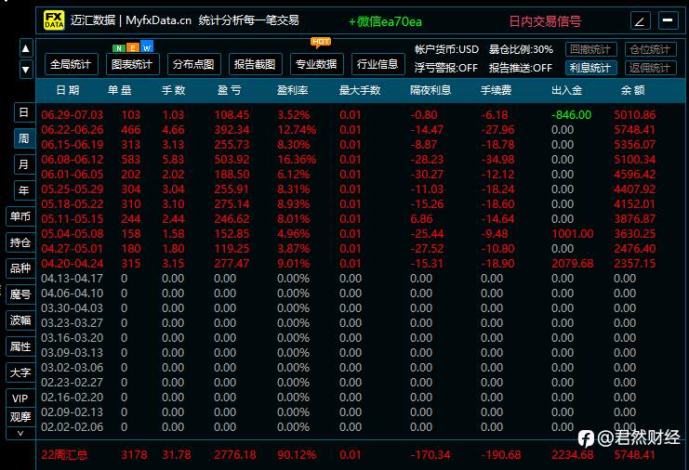Click the 日内交易信号 link
Screen dimensions: 689x470
click(545, 21)
